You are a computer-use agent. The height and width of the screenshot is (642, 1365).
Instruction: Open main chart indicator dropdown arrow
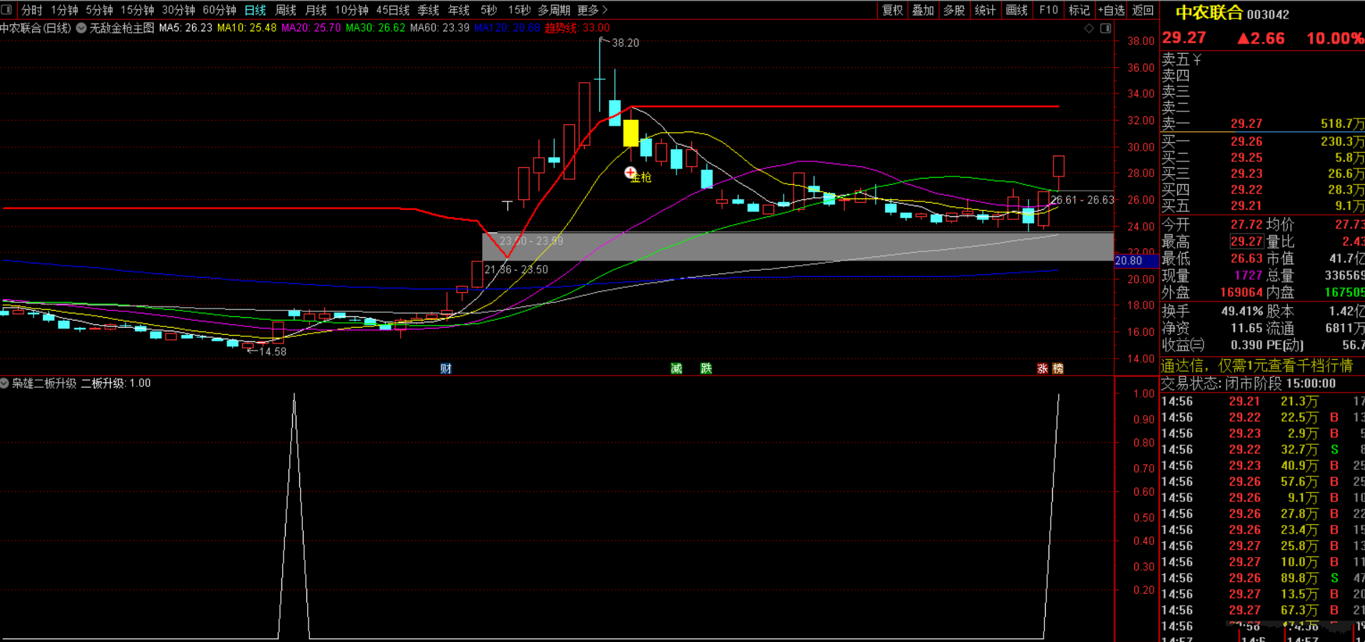click(x=81, y=28)
